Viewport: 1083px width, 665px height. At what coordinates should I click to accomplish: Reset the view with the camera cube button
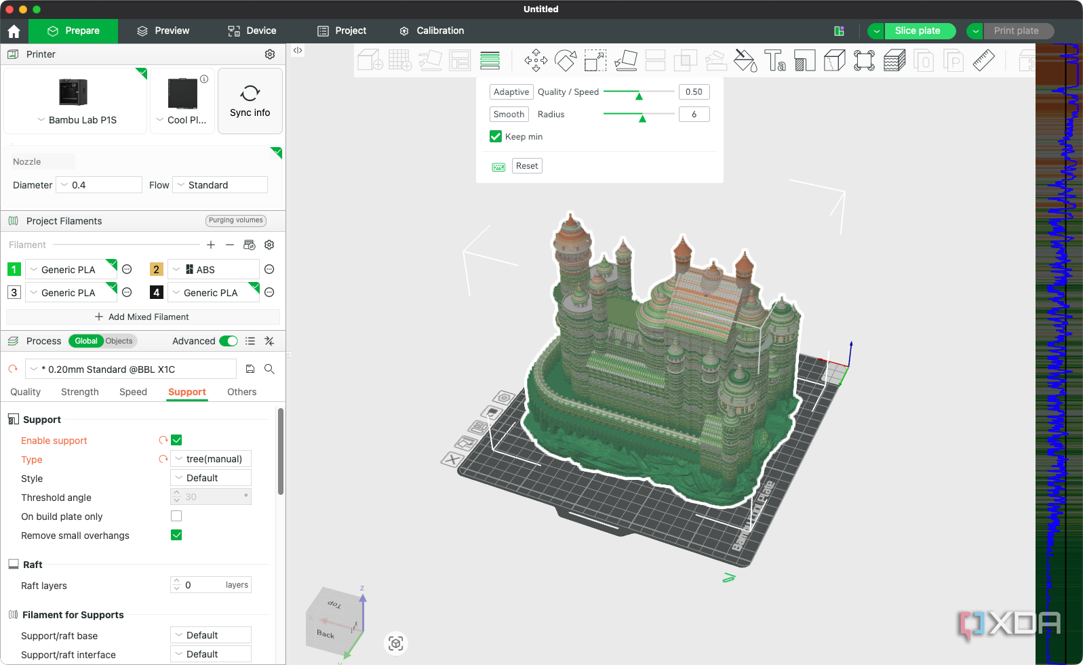point(396,643)
